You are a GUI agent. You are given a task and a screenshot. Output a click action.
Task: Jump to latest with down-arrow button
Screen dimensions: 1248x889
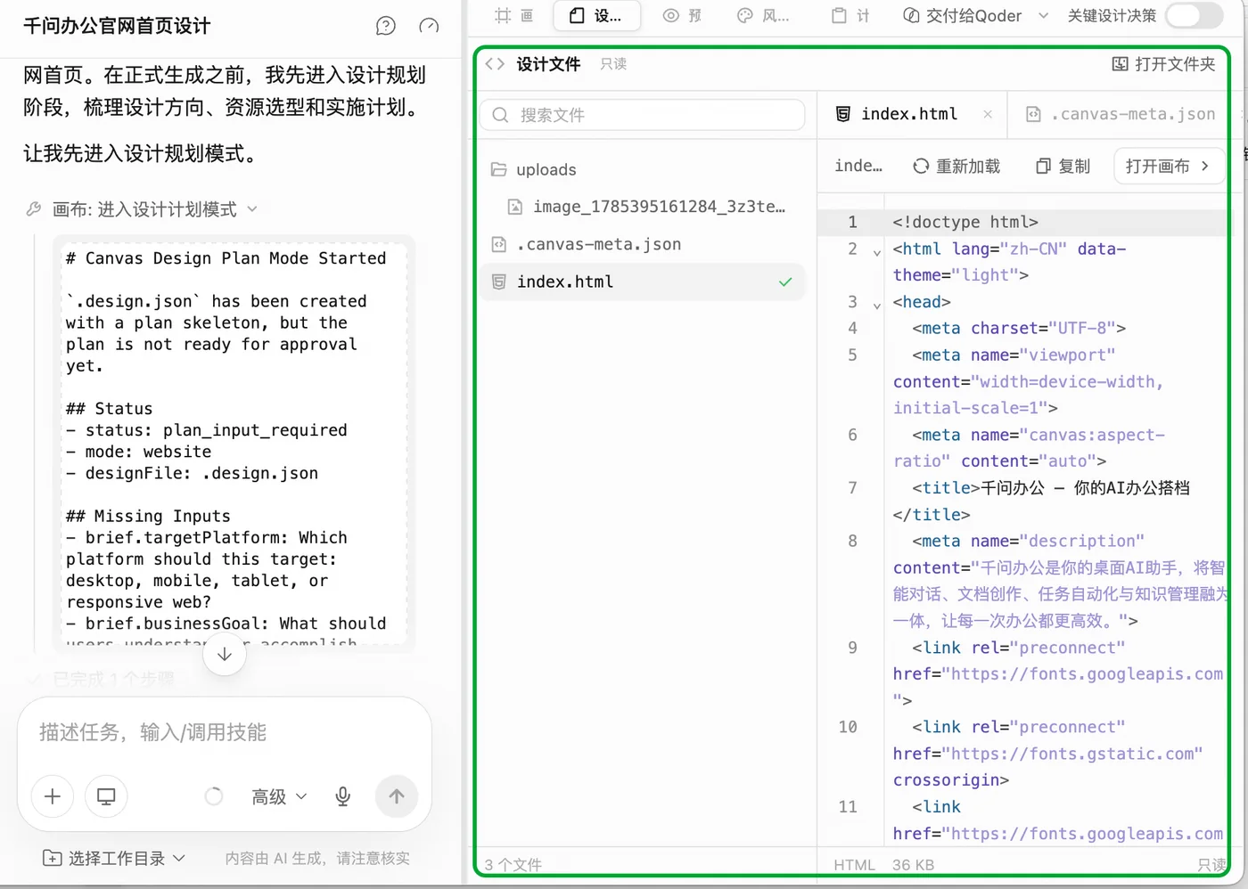(x=225, y=655)
